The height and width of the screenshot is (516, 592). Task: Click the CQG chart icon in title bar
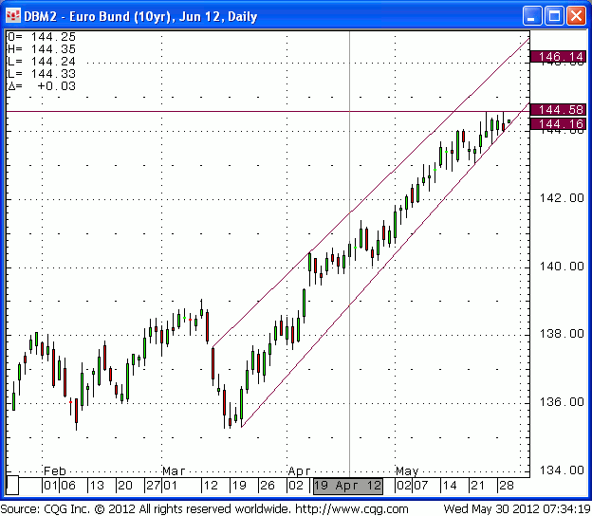pos(13,16)
